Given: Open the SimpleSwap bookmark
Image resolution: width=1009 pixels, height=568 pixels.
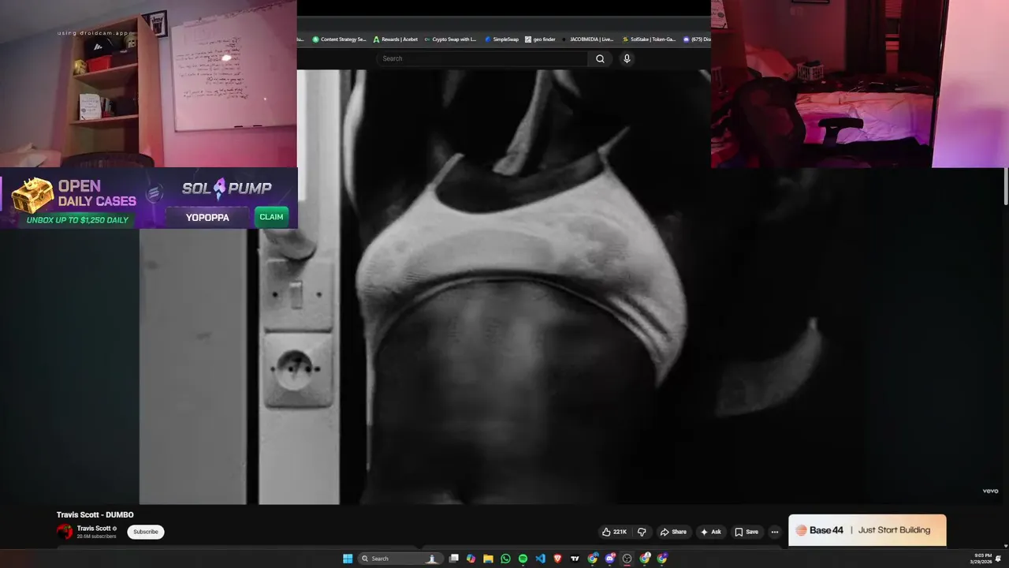Looking at the screenshot, I should [501, 39].
